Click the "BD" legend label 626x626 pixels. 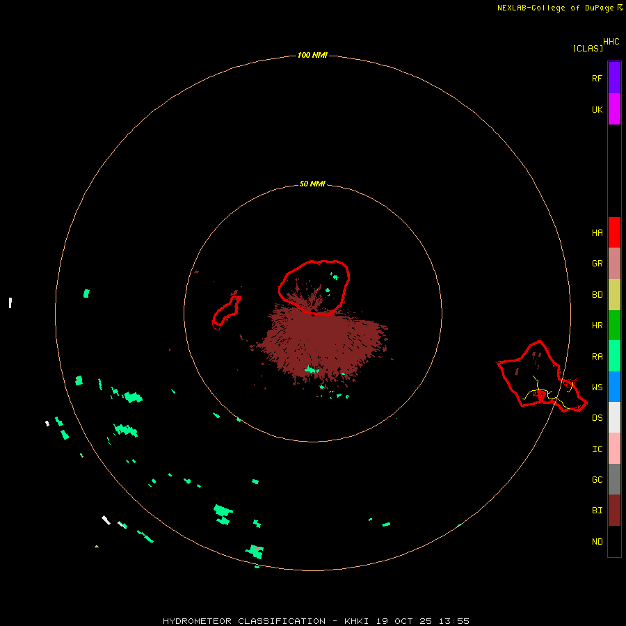(x=597, y=295)
